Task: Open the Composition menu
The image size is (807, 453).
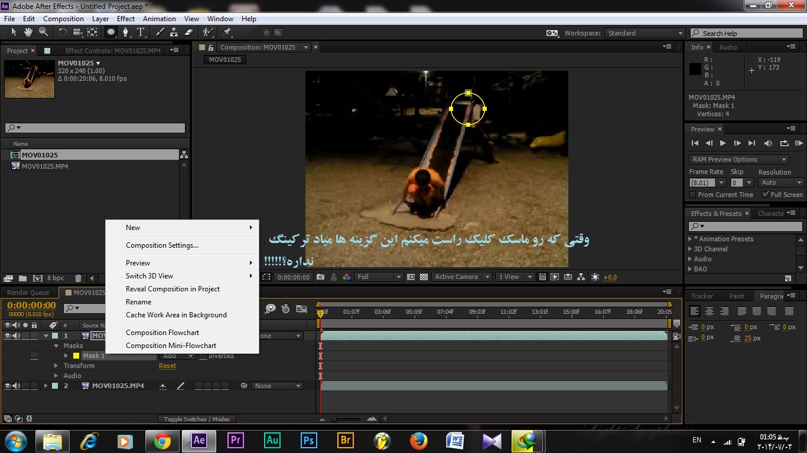Action: tap(63, 18)
